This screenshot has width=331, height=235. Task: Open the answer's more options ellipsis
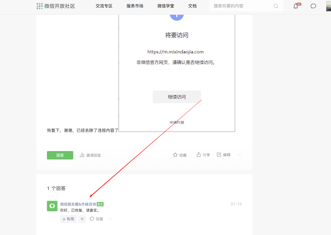(110, 219)
